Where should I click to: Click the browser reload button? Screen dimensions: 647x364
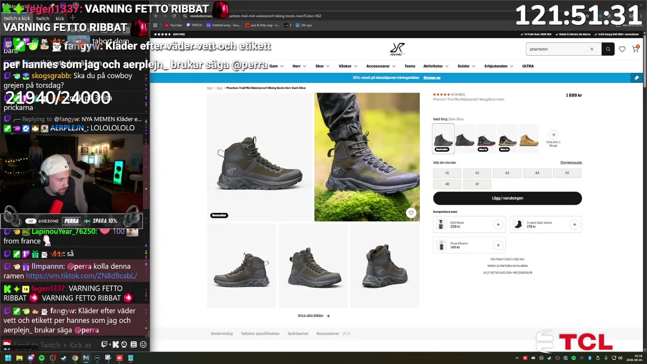click(174, 16)
